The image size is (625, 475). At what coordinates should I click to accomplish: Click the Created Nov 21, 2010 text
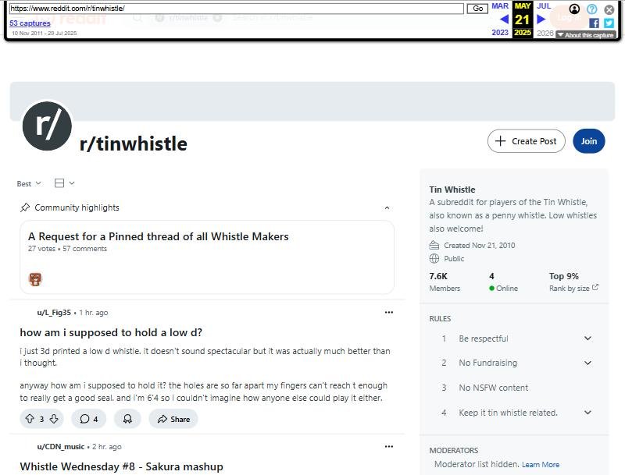pyautogui.click(x=480, y=245)
